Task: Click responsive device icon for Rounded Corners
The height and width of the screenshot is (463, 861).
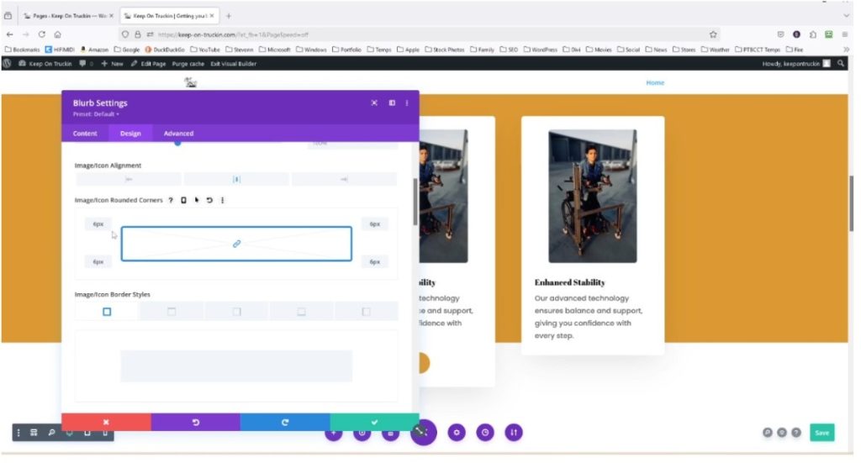Action: 183,200
